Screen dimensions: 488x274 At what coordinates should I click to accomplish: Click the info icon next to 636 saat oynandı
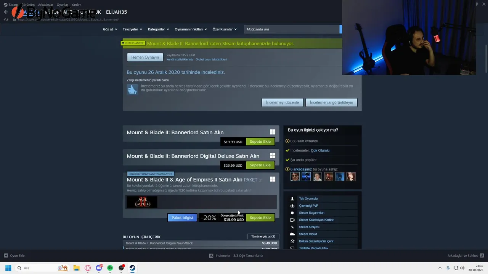click(287, 141)
